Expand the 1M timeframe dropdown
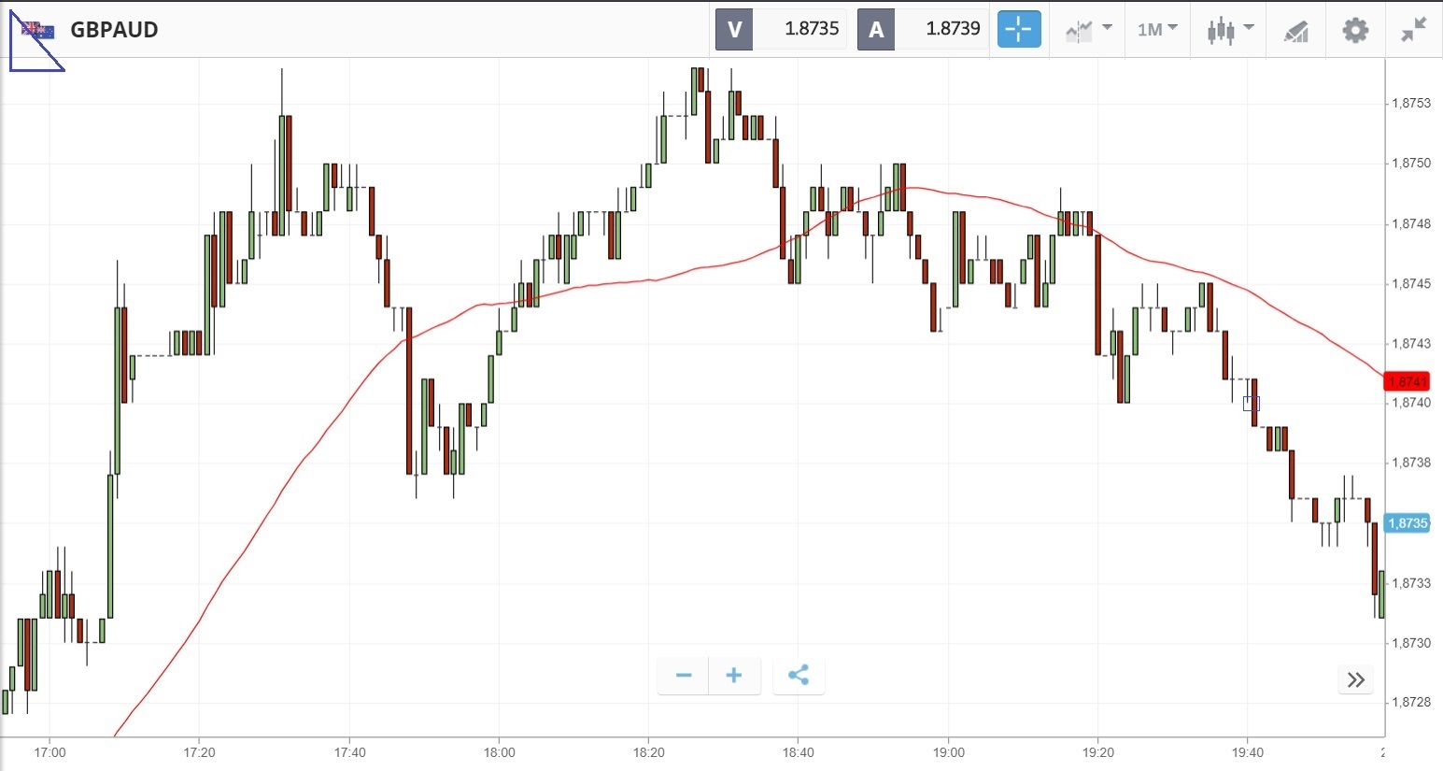 point(1158,30)
